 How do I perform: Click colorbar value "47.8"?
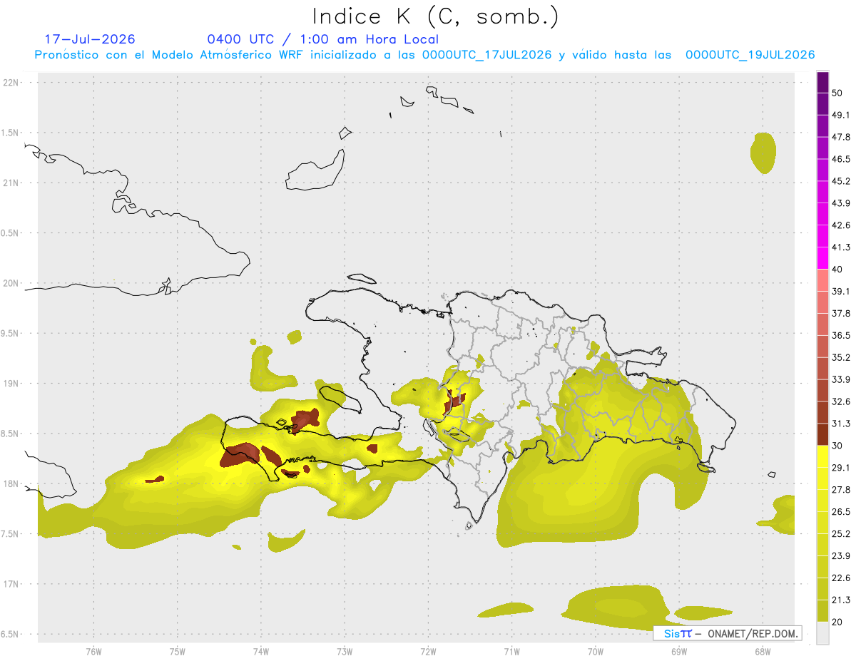[x=840, y=137]
